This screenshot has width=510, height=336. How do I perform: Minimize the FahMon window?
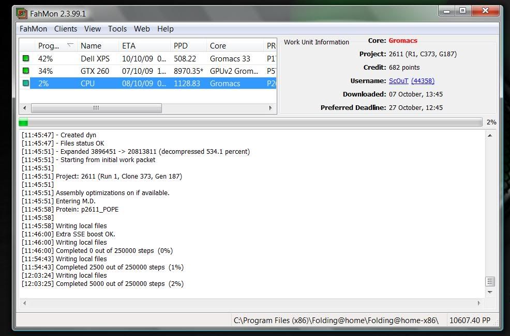tap(447, 11)
